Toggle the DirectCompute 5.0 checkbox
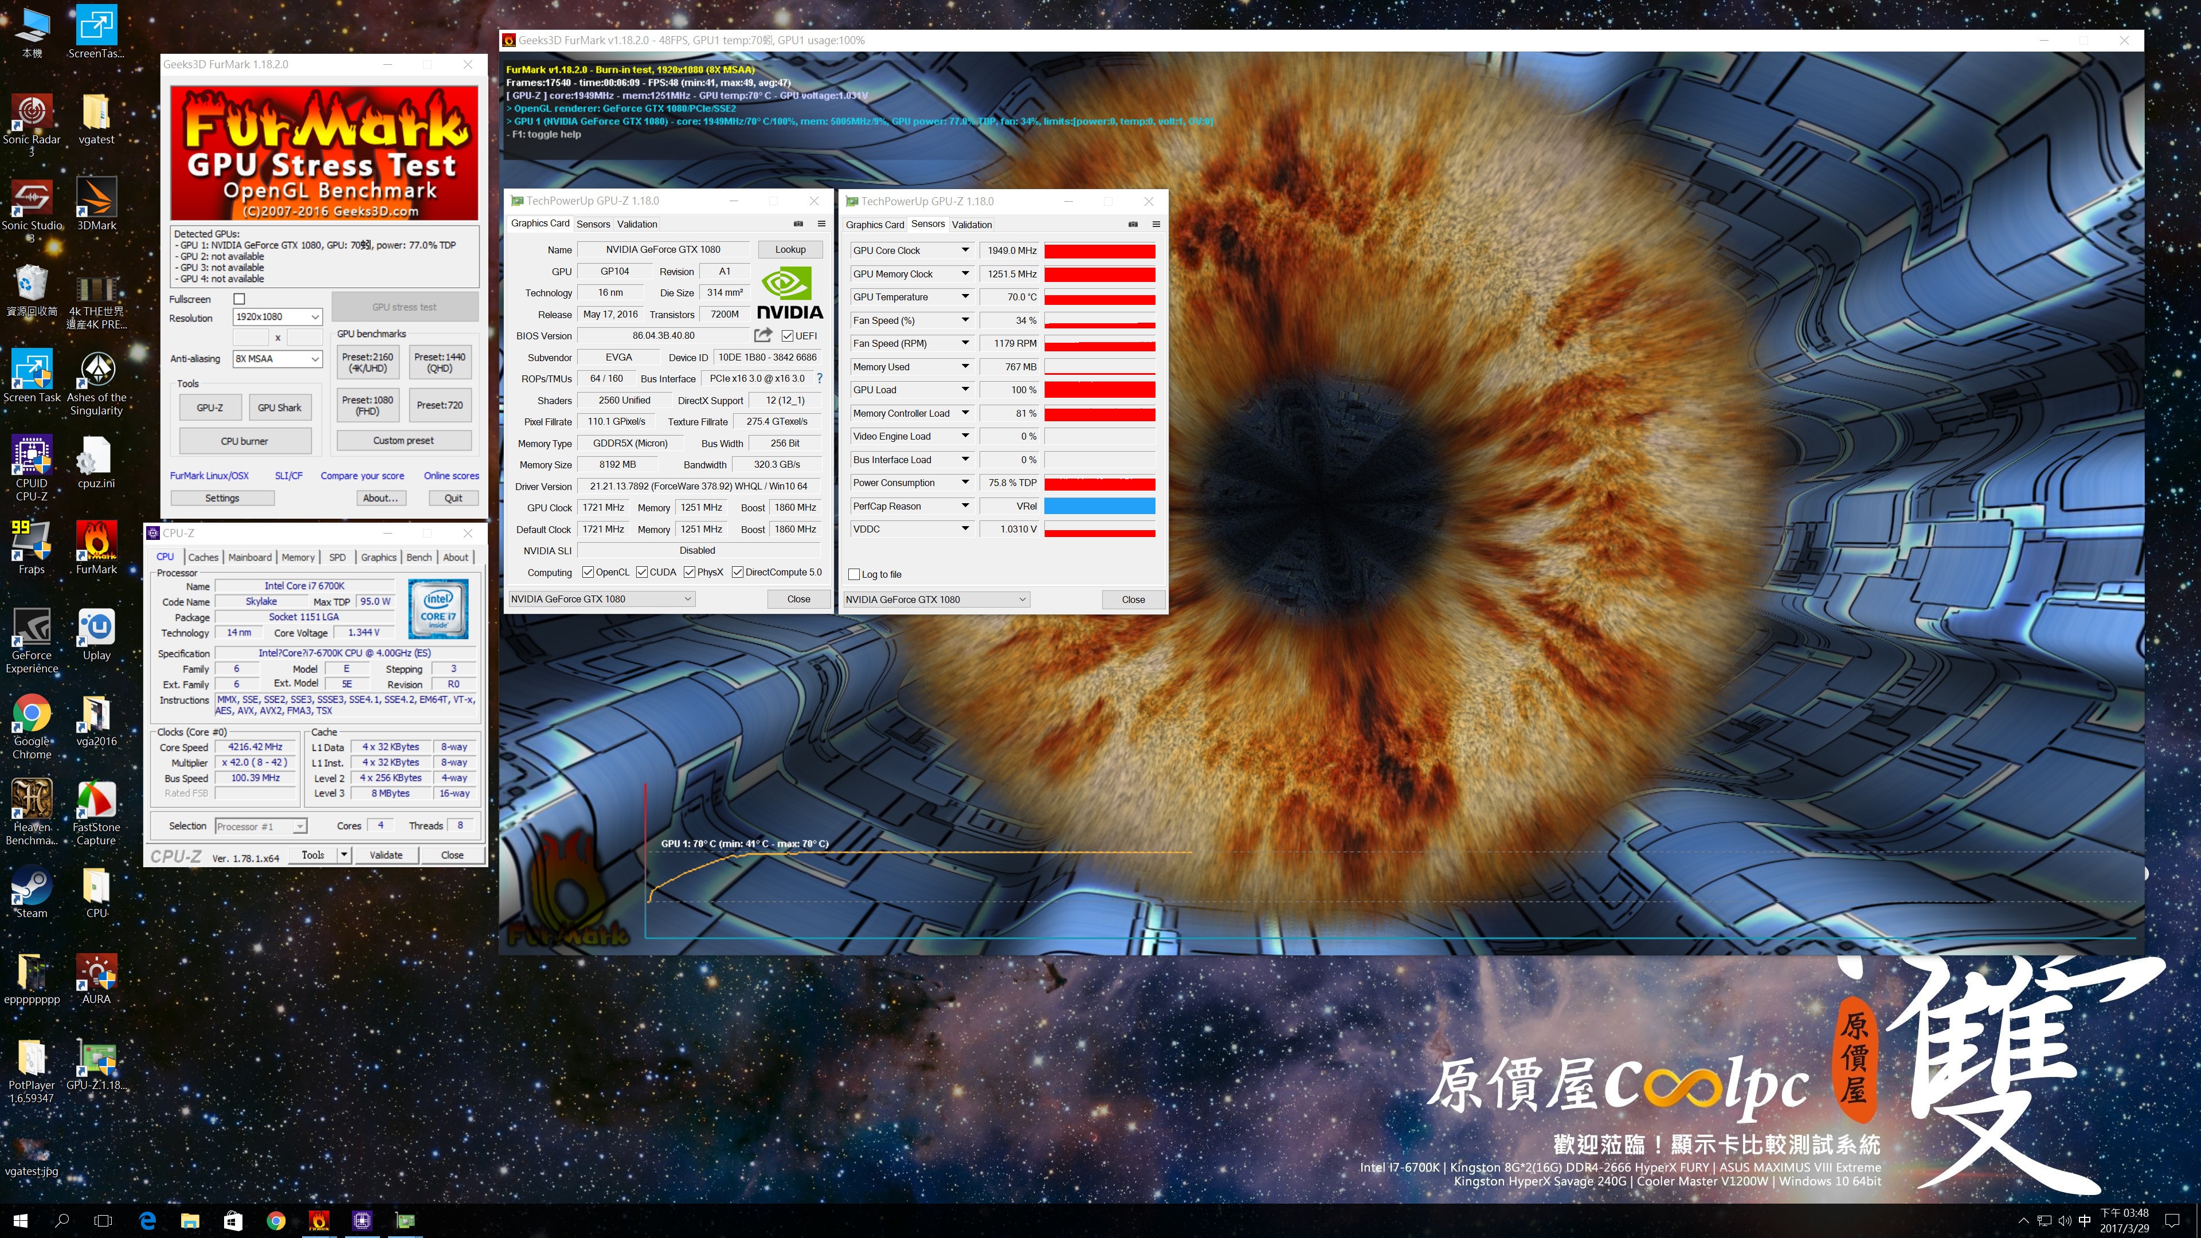 737,573
